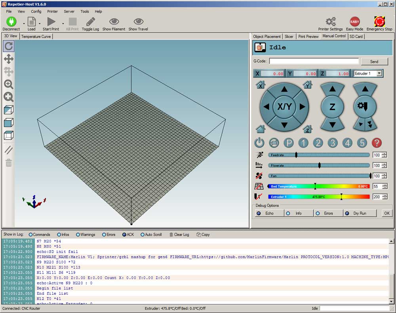Send the G-Code command
396x313 pixels.
click(374, 61)
